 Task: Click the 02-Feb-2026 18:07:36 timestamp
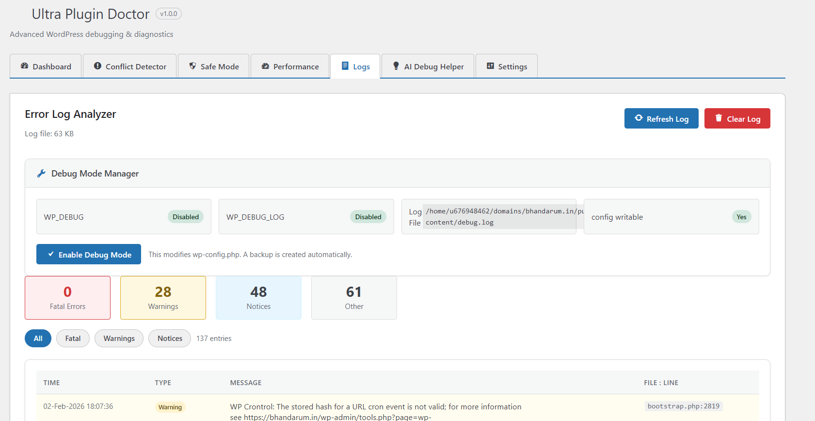tap(78, 406)
